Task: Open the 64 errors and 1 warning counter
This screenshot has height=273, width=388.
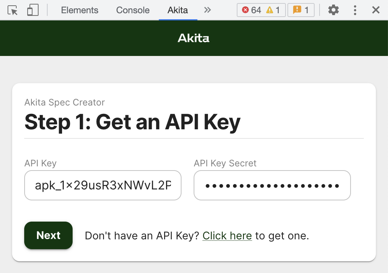Action: [x=261, y=10]
